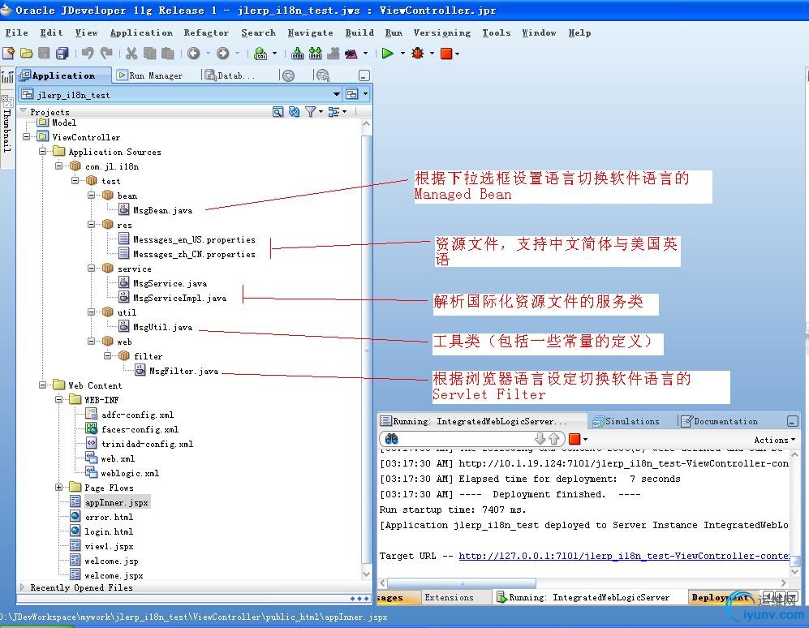This screenshot has height=628, width=809.
Task: Switch to the Simulations tab
Action: [626, 422]
